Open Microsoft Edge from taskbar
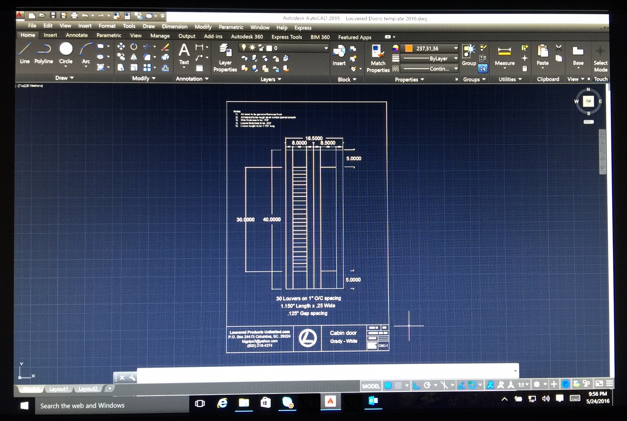Screen dimensions: 627x421 [x=222, y=403]
